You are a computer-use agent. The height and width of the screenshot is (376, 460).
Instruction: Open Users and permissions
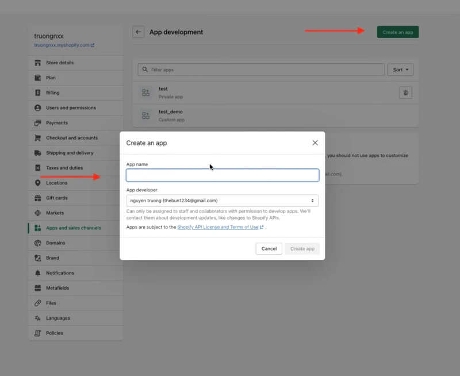[x=76, y=108]
